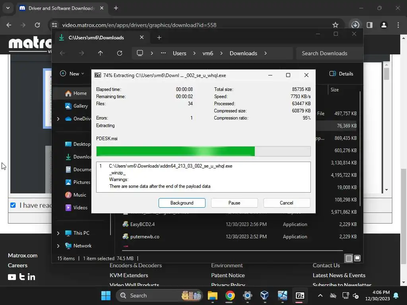Open Chrome tab search dropdown
The width and height of the screenshot is (407, 305).
click(8, 8)
